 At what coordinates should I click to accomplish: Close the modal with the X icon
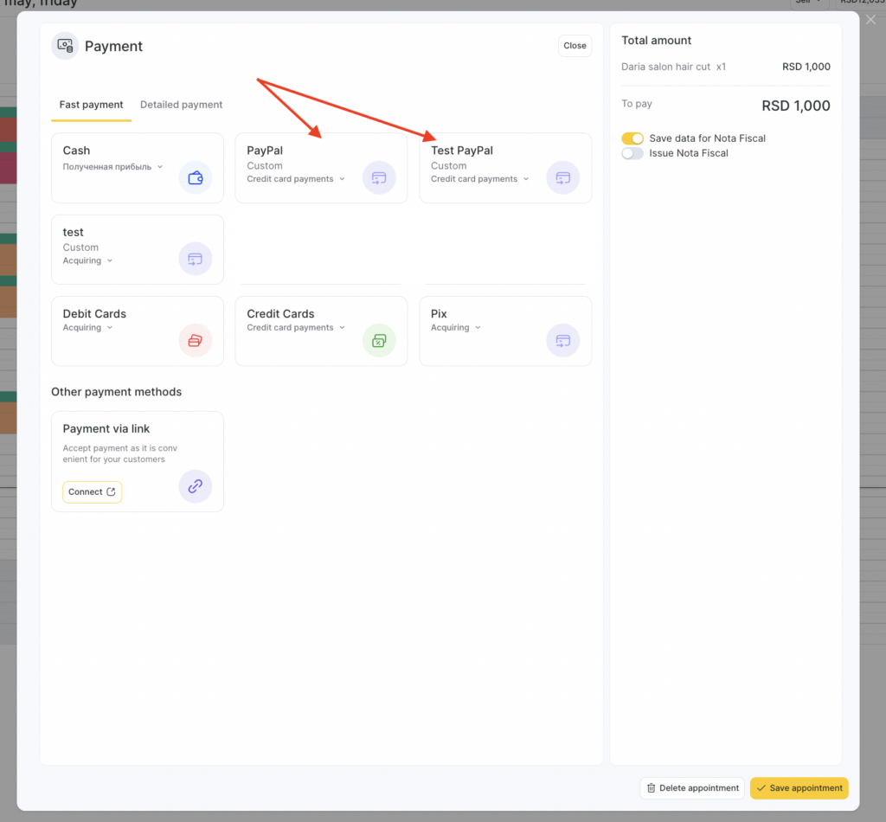(870, 20)
